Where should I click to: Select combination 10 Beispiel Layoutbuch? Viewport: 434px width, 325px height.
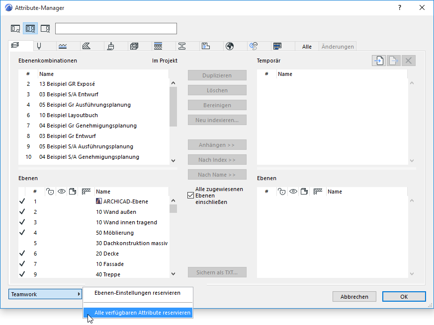coord(94,115)
